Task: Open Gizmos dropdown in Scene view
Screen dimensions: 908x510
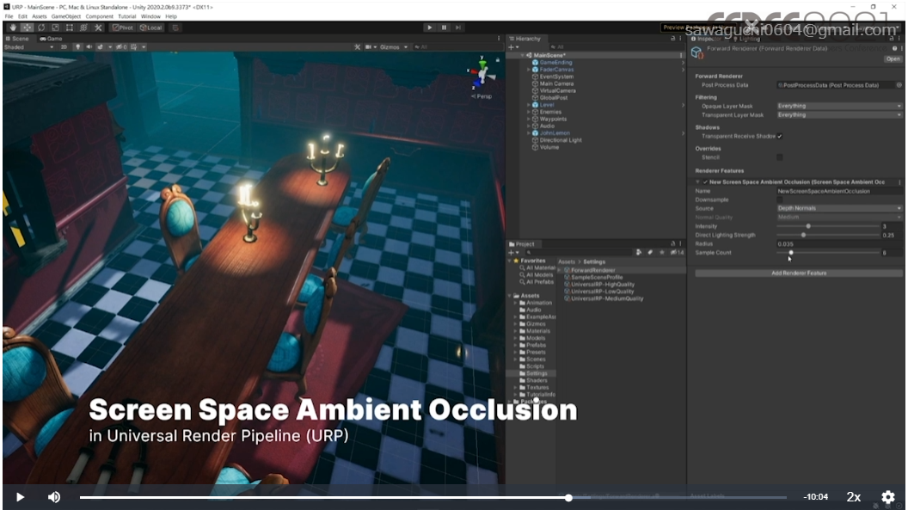Action: (x=394, y=47)
